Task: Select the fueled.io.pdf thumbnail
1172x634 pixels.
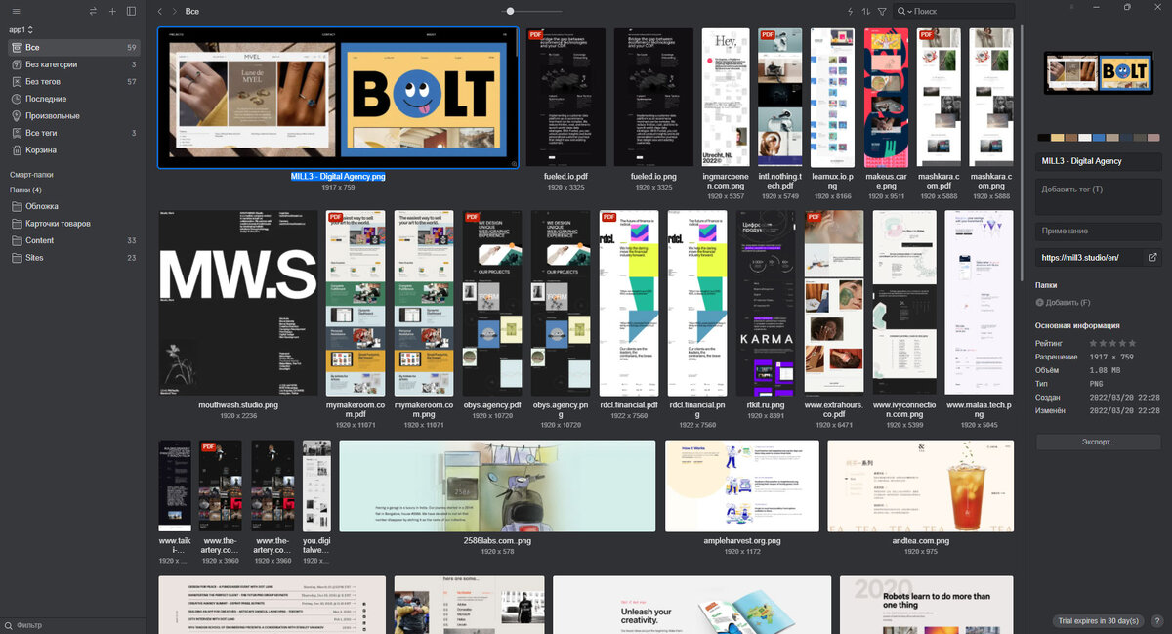Action: point(565,97)
